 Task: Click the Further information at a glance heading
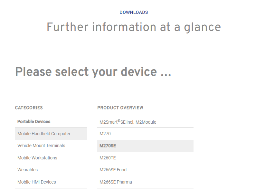click(x=134, y=27)
